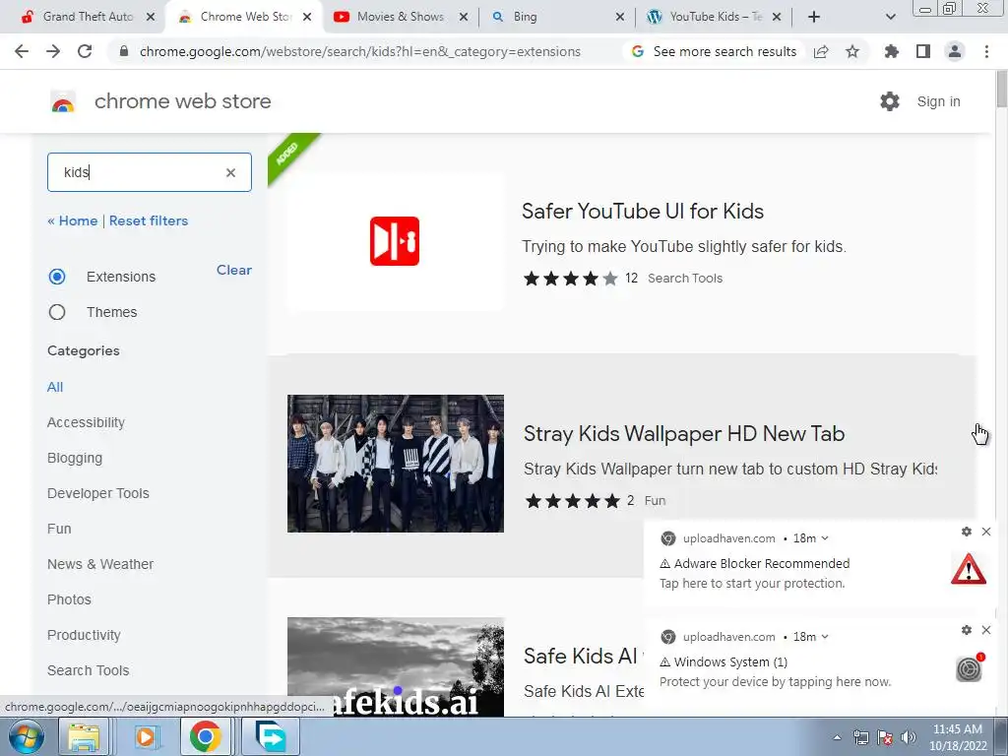Select the Extensions radio button
Screen dimensions: 1008x756
(57, 277)
